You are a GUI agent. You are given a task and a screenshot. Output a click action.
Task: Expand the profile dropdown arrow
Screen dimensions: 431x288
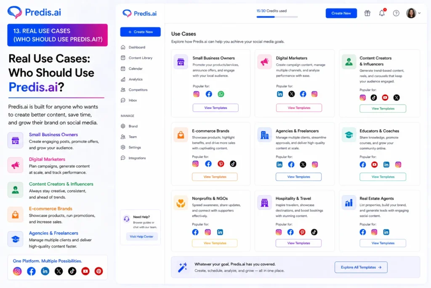click(x=419, y=13)
